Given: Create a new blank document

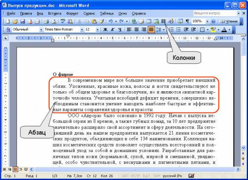Looking at the screenshot, I should (8, 21).
